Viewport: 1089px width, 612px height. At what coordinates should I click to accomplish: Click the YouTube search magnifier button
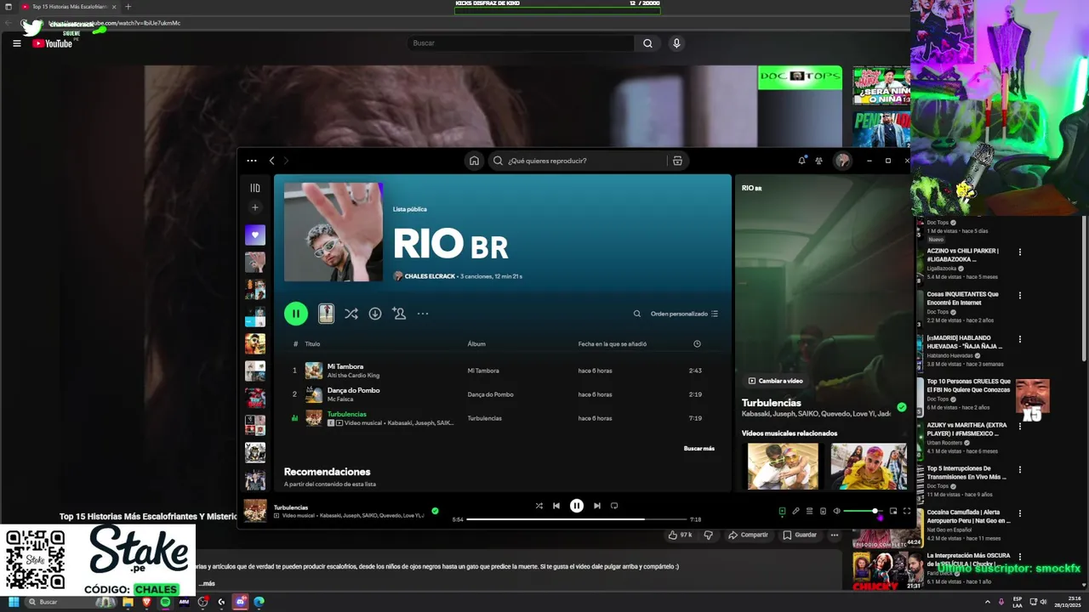pyautogui.click(x=647, y=43)
